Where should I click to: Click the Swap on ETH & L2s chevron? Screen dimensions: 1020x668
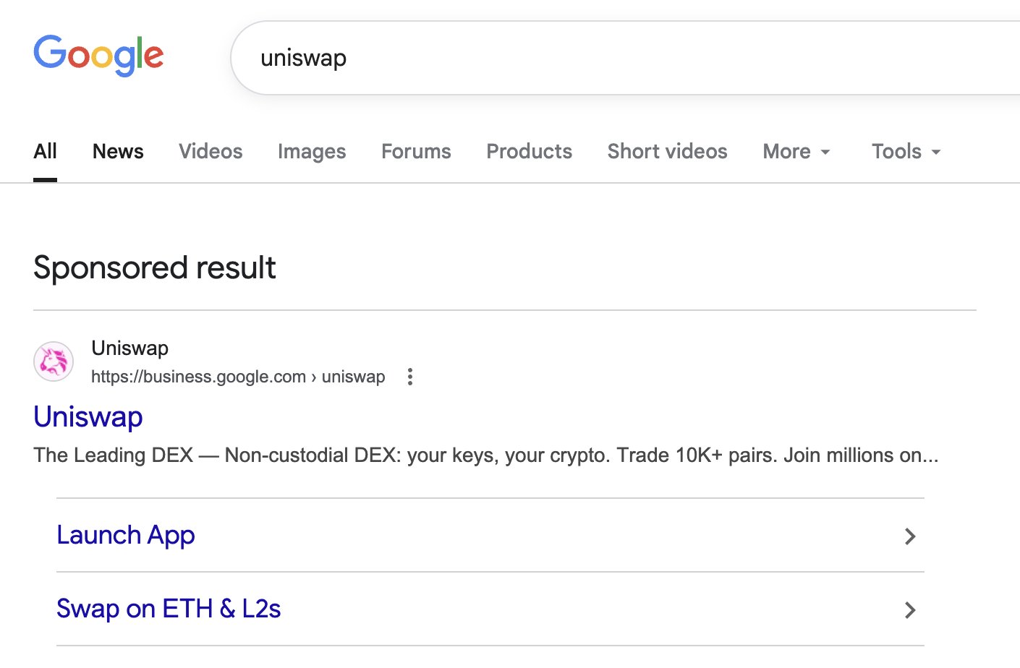pyautogui.click(x=910, y=610)
